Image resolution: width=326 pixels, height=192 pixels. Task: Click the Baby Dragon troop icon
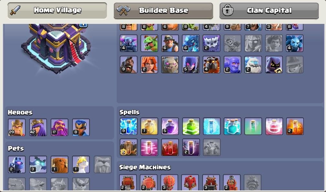click(x=149, y=43)
